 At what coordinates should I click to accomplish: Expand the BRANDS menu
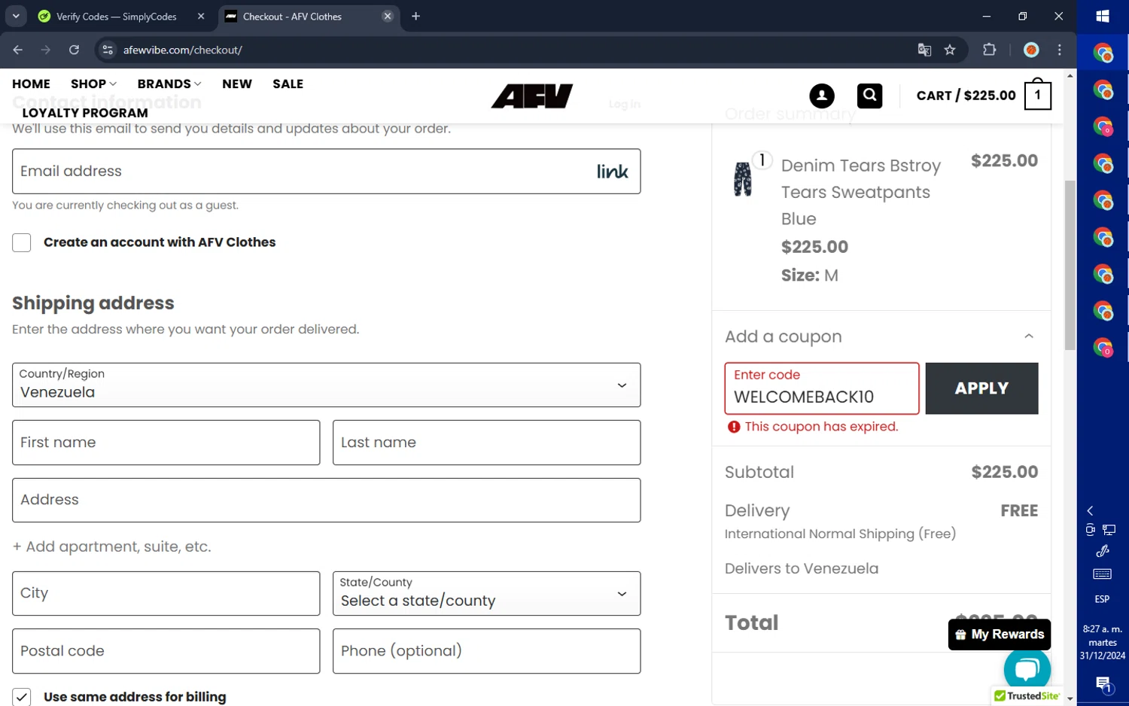[x=169, y=84]
